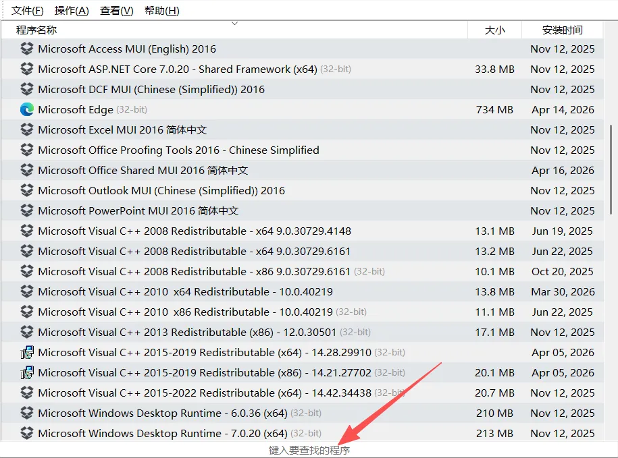Click the PowerPoint MUI 2016 row icon
Viewport: 618px width, 458px height.
click(27, 210)
